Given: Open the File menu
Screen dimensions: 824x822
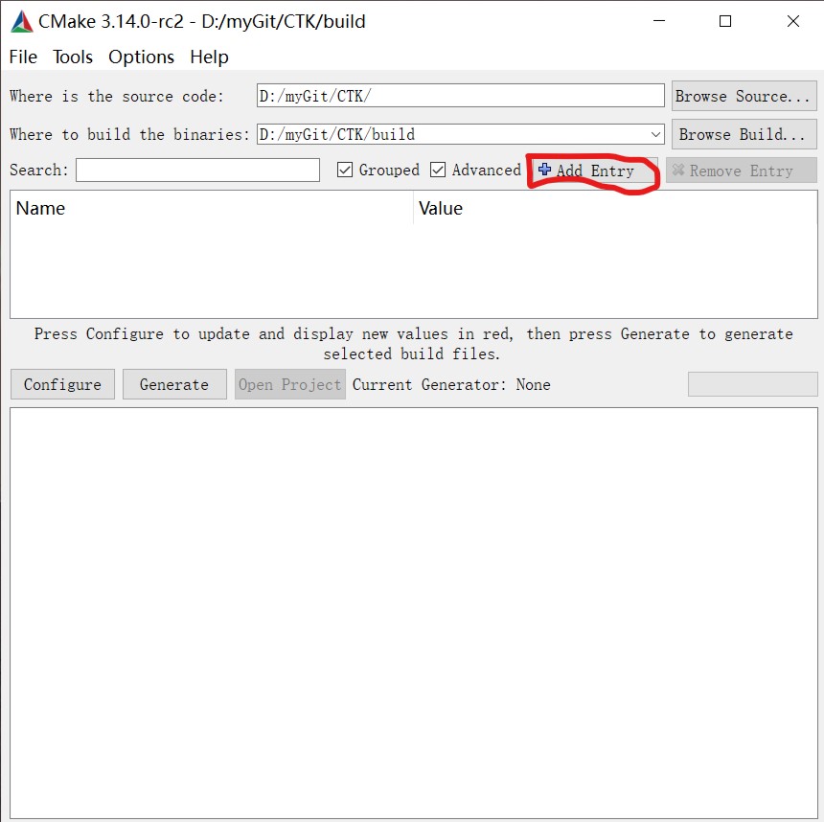Looking at the screenshot, I should coord(23,57).
